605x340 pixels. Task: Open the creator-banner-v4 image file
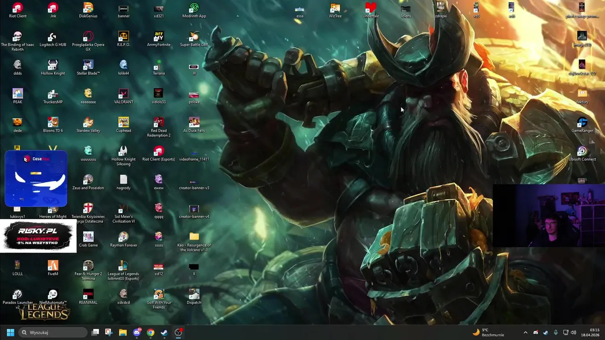[x=194, y=211]
